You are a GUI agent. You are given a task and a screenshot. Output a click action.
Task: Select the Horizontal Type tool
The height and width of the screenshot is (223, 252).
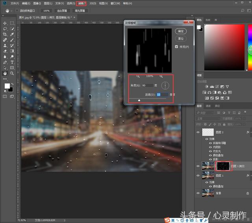(12, 62)
